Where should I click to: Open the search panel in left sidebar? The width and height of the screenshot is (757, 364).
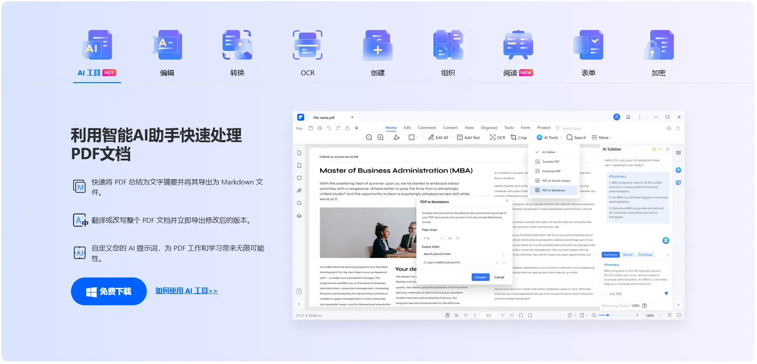coord(299,203)
